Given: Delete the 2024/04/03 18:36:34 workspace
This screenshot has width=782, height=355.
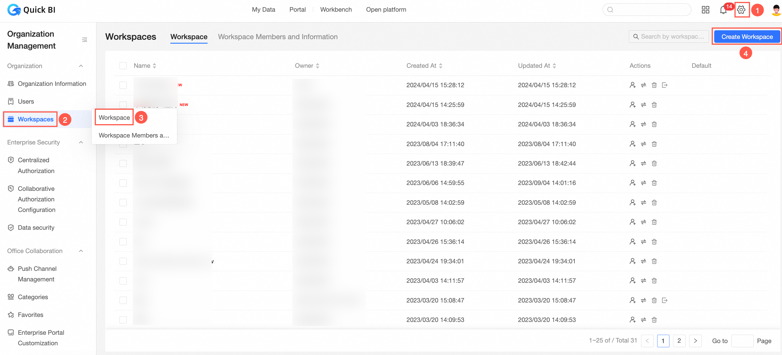Looking at the screenshot, I should pyautogui.click(x=654, y=124).
